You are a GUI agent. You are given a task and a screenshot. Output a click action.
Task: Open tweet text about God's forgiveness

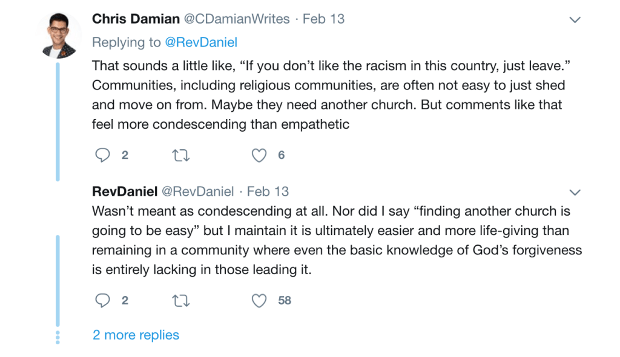pyautogui.click(x=336, y=241)
